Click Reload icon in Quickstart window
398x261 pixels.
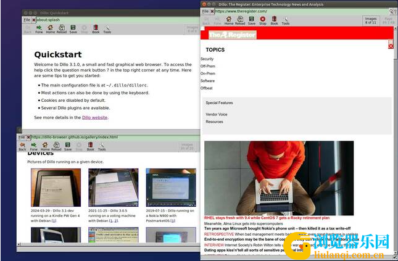tap(62, 28)
